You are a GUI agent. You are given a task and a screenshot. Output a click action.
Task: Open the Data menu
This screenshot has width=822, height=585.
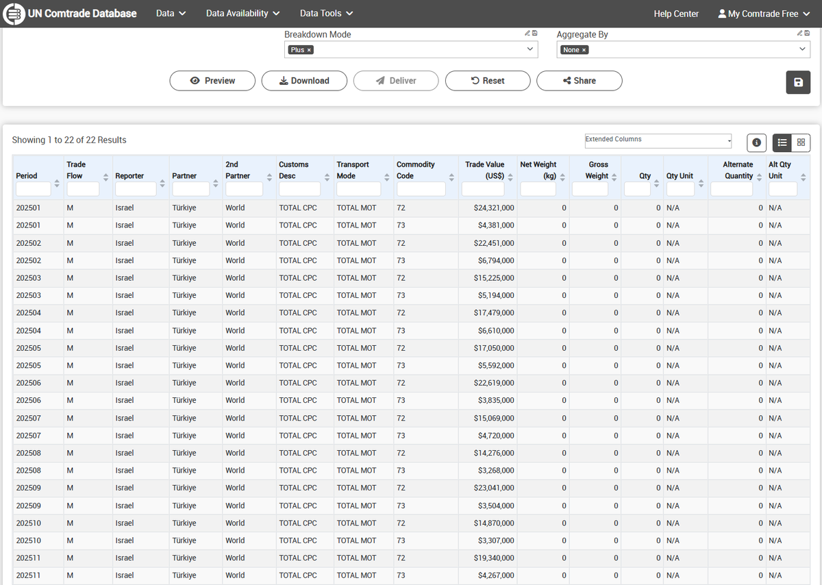[x=171, y=14]
